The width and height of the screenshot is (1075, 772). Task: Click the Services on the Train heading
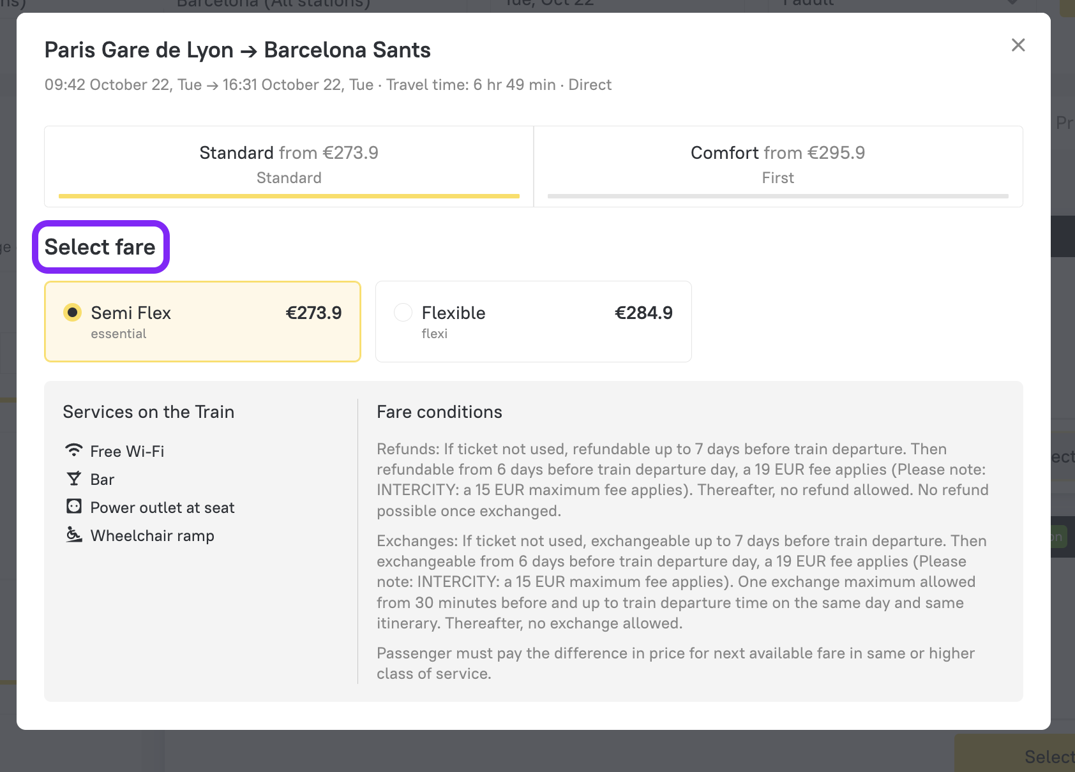click(149, 412)
